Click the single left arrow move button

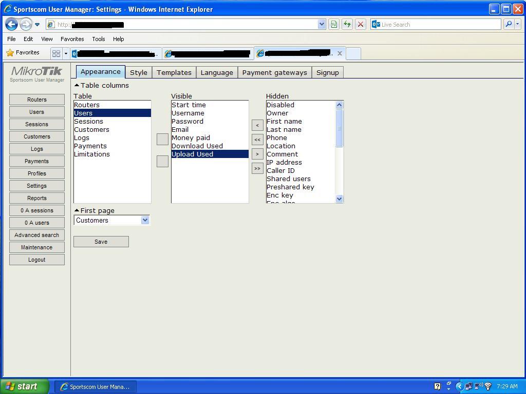257,125
